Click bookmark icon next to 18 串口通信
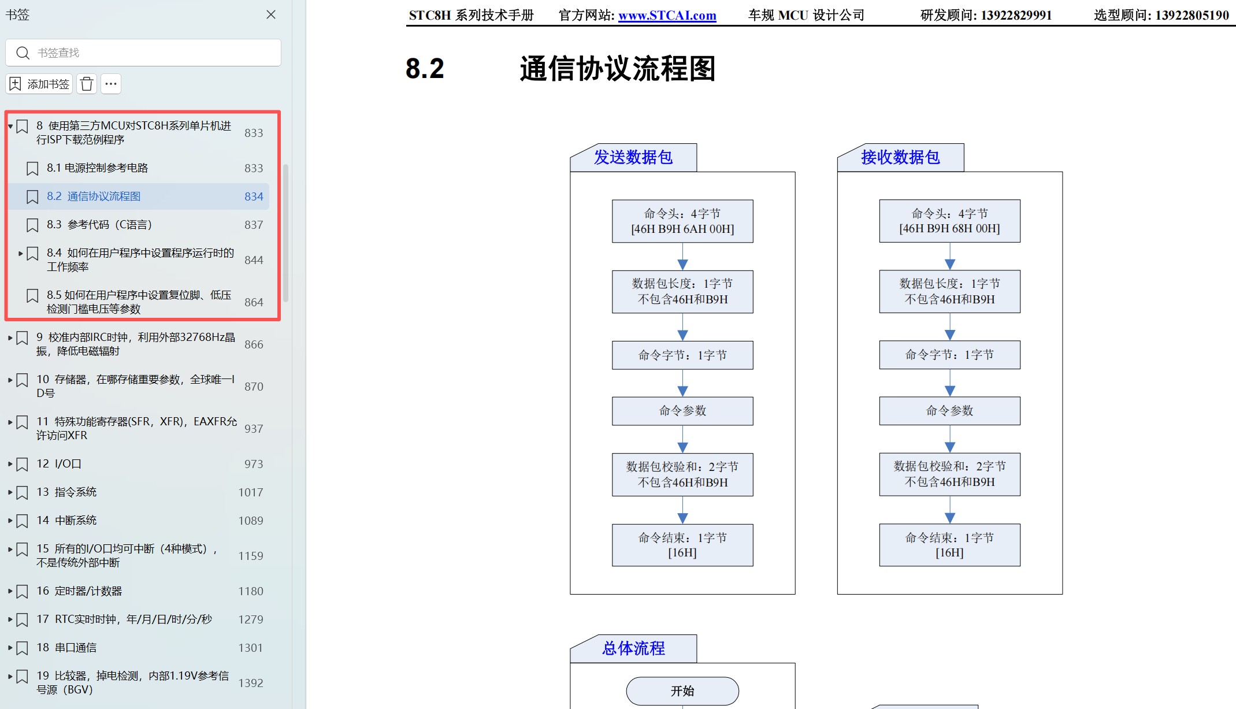Screen dimensions: 1236x709 22,648
